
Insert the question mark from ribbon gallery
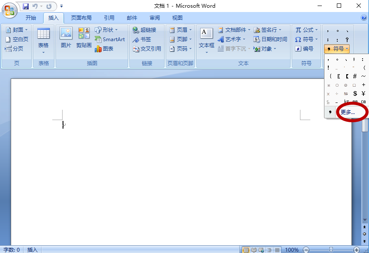tap(347, 39)
